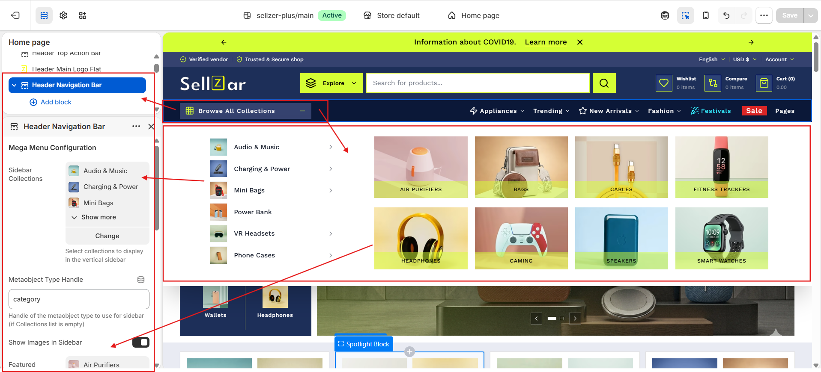This screenshot has height=372, width=821.
Task: Click the Learn more link
Action: click(546, 42)
